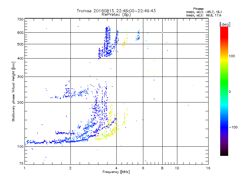This screenshot has height=183, width=245.
Task: Click the y-axis tick label "75"
Action: pyautogui.click(x=21, y=163)
